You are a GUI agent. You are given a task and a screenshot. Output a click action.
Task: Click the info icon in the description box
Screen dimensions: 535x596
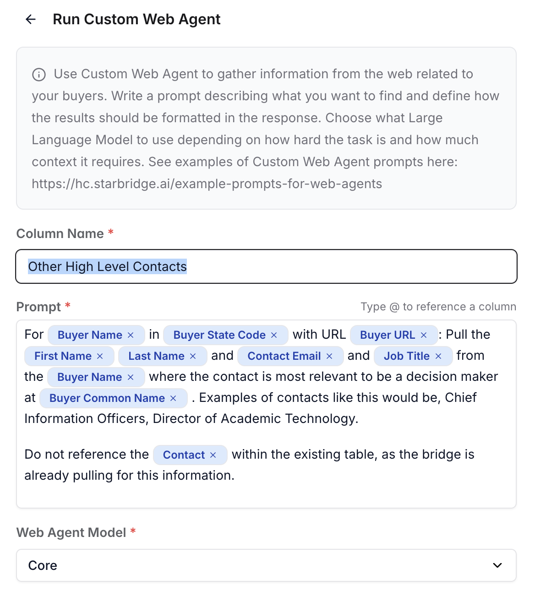tap(39, 74)
